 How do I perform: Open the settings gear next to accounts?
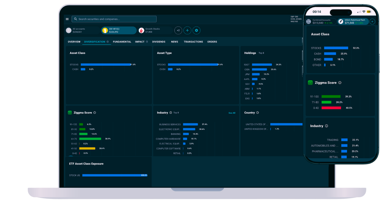196,30
